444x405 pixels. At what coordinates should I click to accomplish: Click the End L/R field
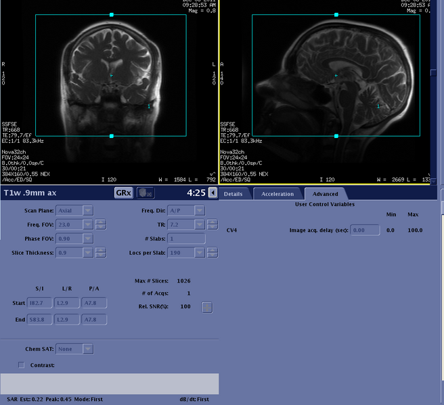click(x=67, y=320)
